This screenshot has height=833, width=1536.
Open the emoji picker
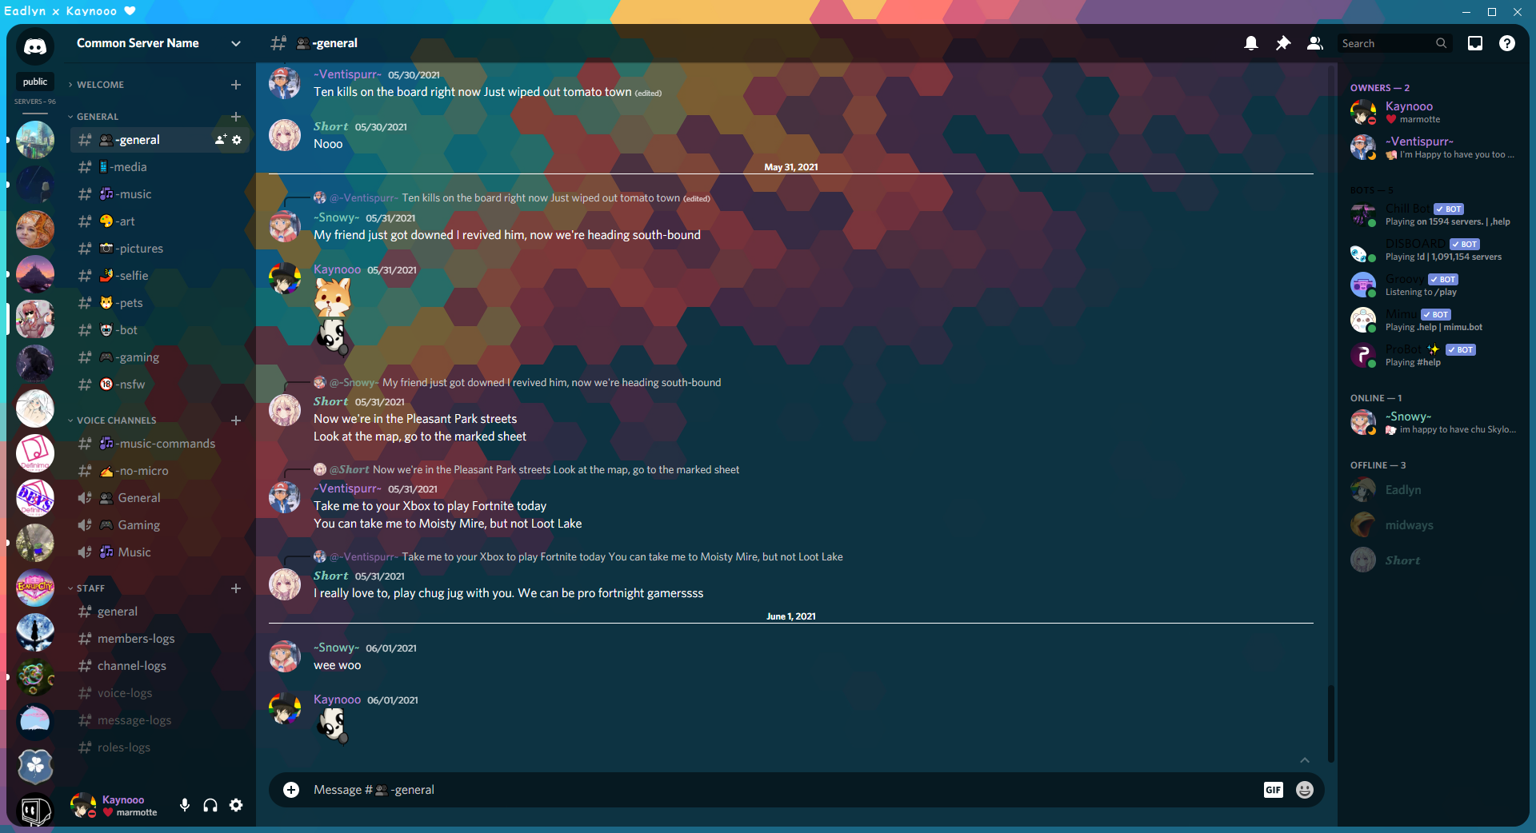pos(1305,790)
